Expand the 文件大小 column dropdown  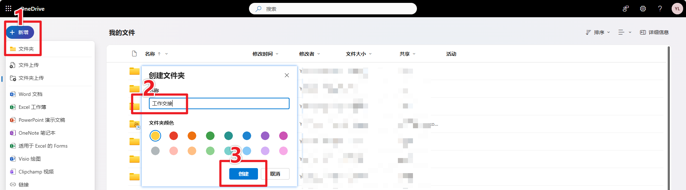(358, 54)
